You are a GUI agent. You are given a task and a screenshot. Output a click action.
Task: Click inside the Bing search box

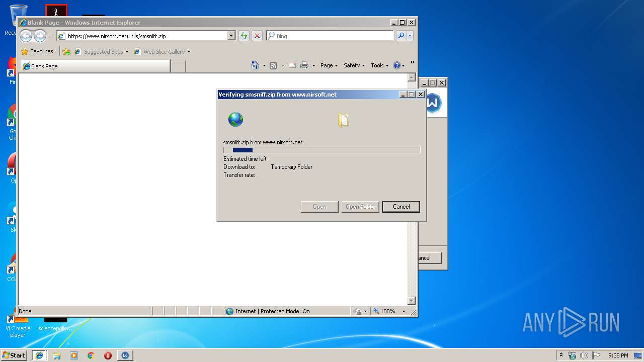click(330, 36)
